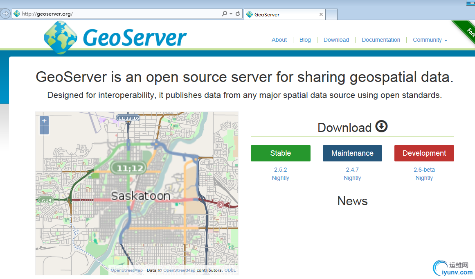Image resolution: width=475 pixels, height=279 pixels.
Task: Click the 7;14 highway shield on map
Action: point(46,200)
